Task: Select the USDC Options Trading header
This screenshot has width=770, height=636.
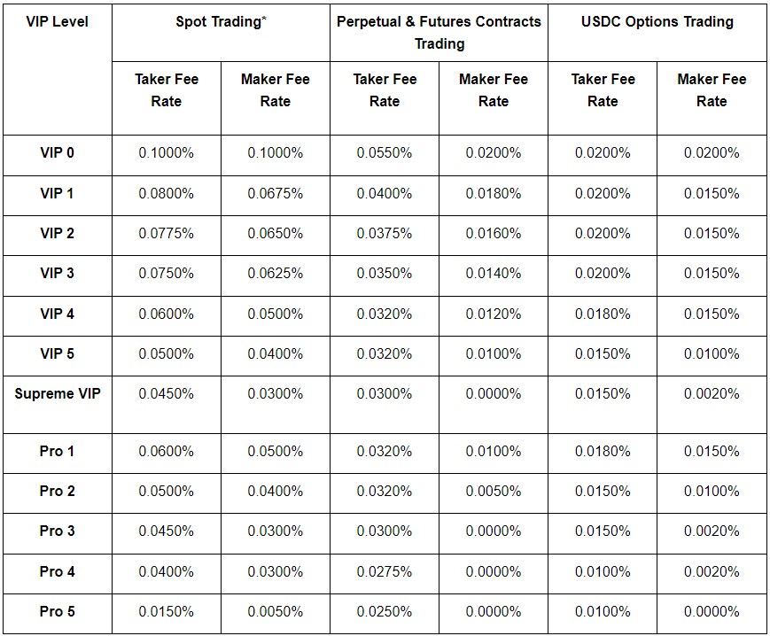Action: 657,21
